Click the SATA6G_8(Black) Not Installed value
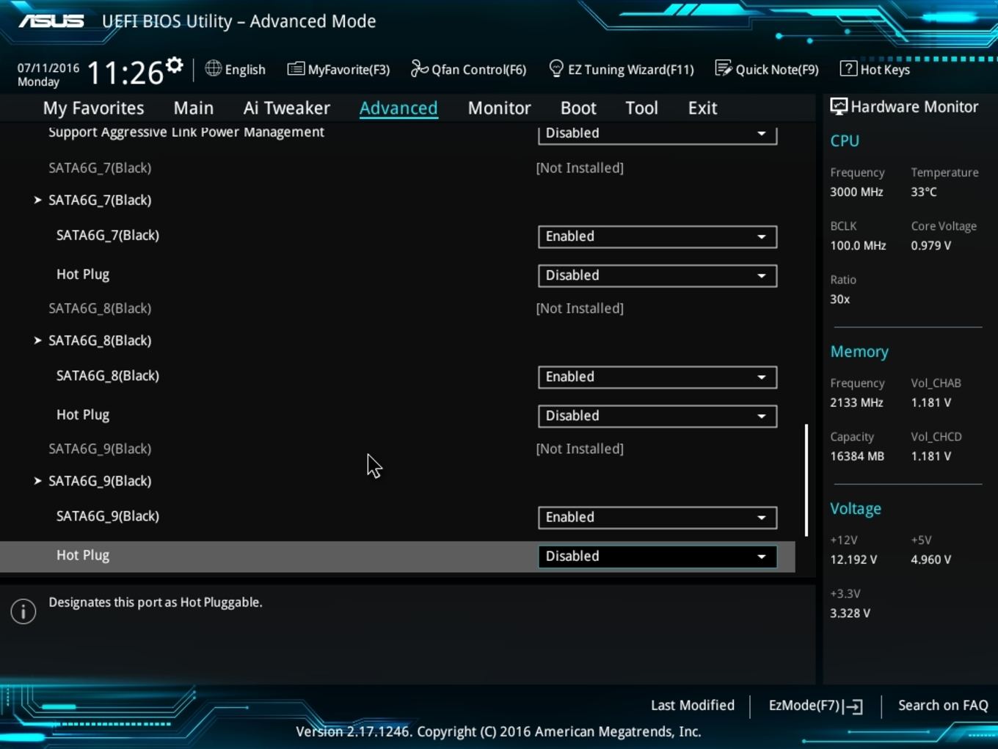The height and width of the screenshot is (749, 998). (580, 308)
